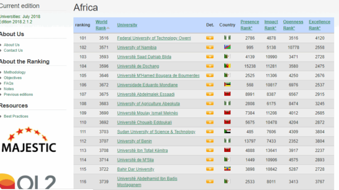Open Sudan University of Science & Technology link
Viewport: 339px width, 190px height.
pyautogui.click(x=156, y=132)
